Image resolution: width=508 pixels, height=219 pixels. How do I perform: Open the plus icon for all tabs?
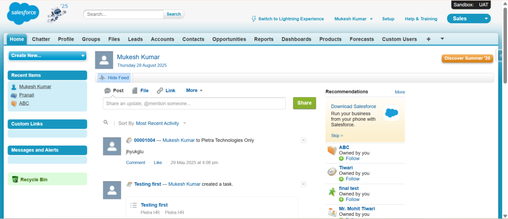(x=429, y=39)
